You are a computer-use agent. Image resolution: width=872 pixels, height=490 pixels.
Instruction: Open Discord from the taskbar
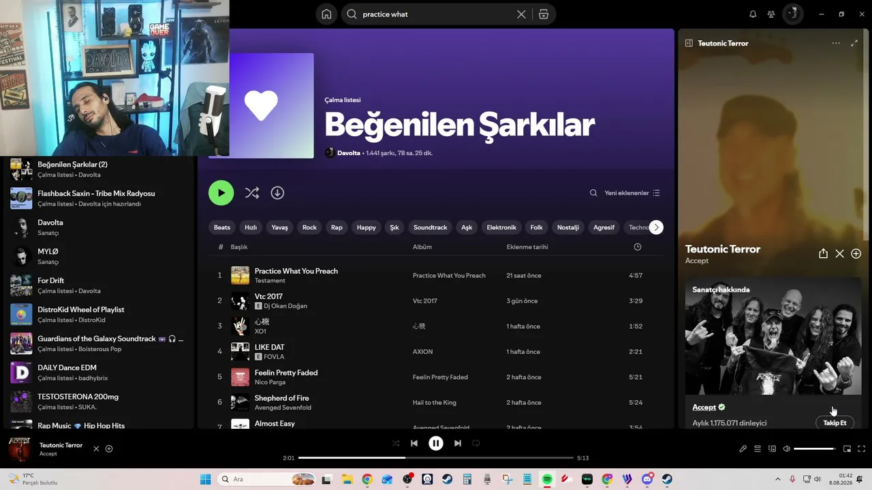647,479
